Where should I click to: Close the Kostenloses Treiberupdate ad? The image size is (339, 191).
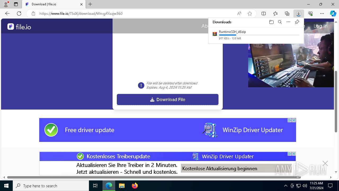pyautogui.click(x=294, y=154)
